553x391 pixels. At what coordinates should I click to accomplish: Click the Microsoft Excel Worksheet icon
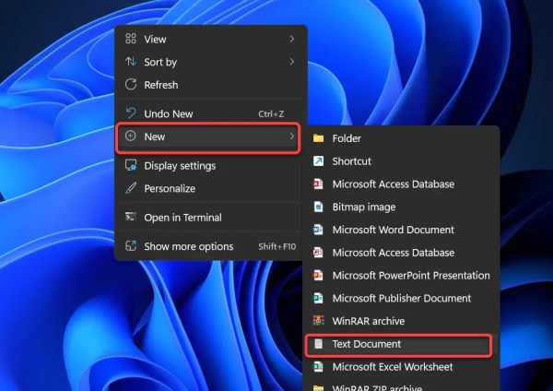point(318,367)
